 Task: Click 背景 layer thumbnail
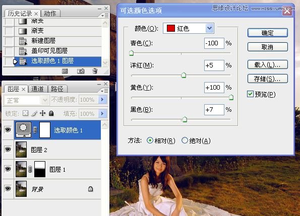21,189
